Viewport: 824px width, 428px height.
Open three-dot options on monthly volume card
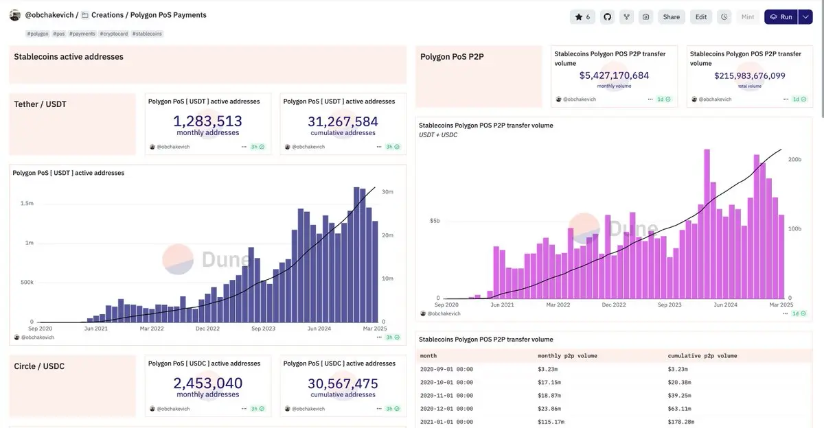[650, 99]
